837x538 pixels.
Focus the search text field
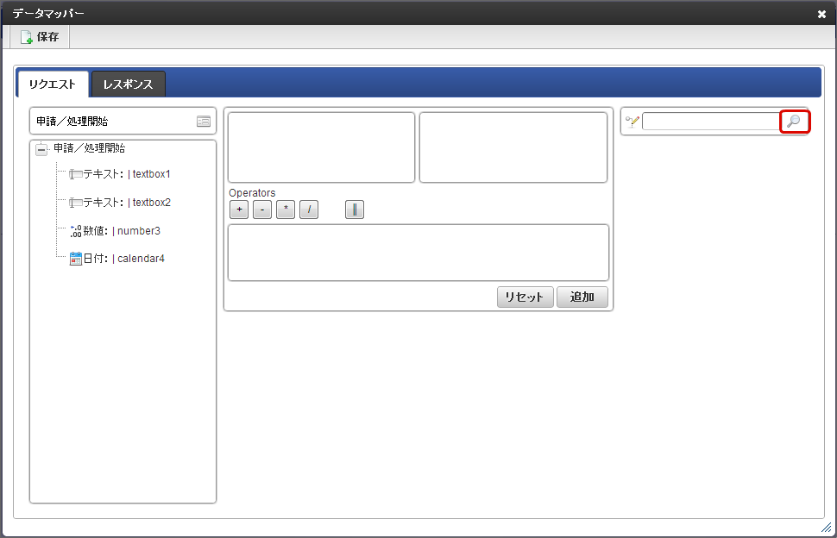pyautogui.click(x=712, y=122)
